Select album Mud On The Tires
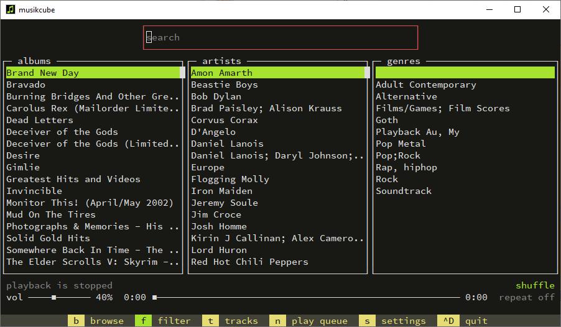 click(x=93, y=214)
